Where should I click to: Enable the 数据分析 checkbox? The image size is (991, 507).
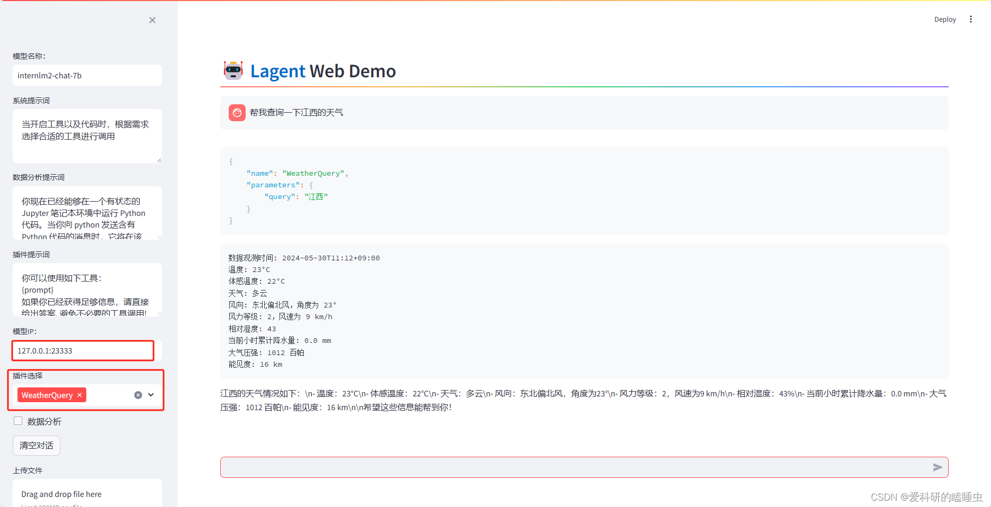[x=18, y=421]
